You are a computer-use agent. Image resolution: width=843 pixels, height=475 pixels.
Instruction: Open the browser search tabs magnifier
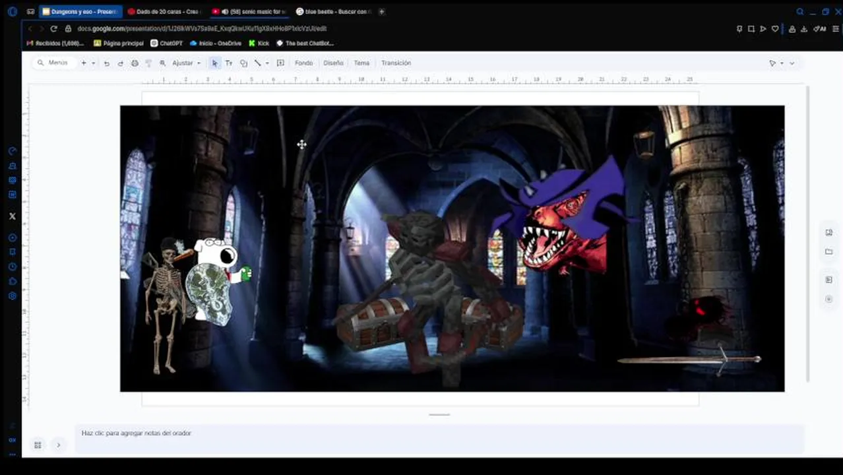pyautogui.click(x=800, y=11)
